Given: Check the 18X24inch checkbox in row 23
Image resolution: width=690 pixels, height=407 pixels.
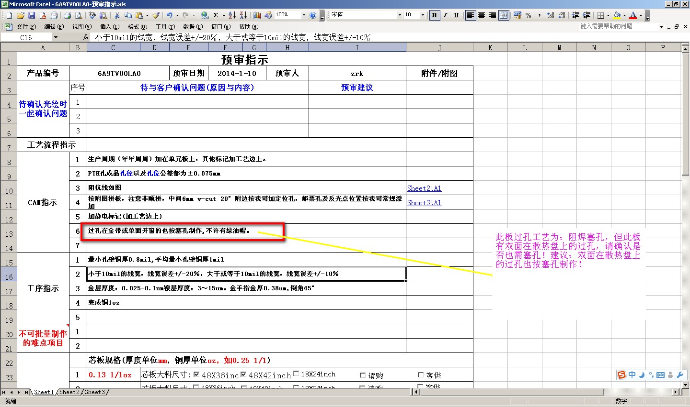Looking at the screenshot, I should [296, 374].
